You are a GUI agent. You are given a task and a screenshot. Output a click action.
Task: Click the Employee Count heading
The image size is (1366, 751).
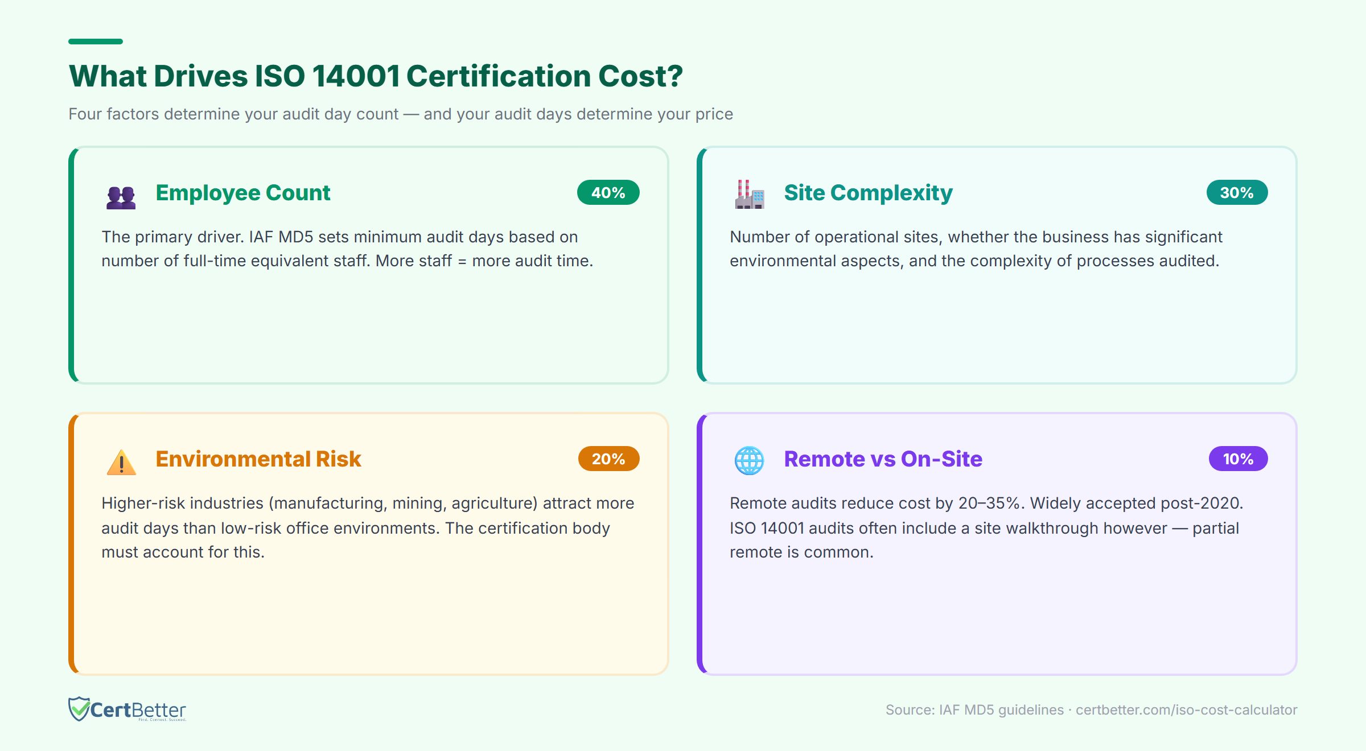[243, 193]
